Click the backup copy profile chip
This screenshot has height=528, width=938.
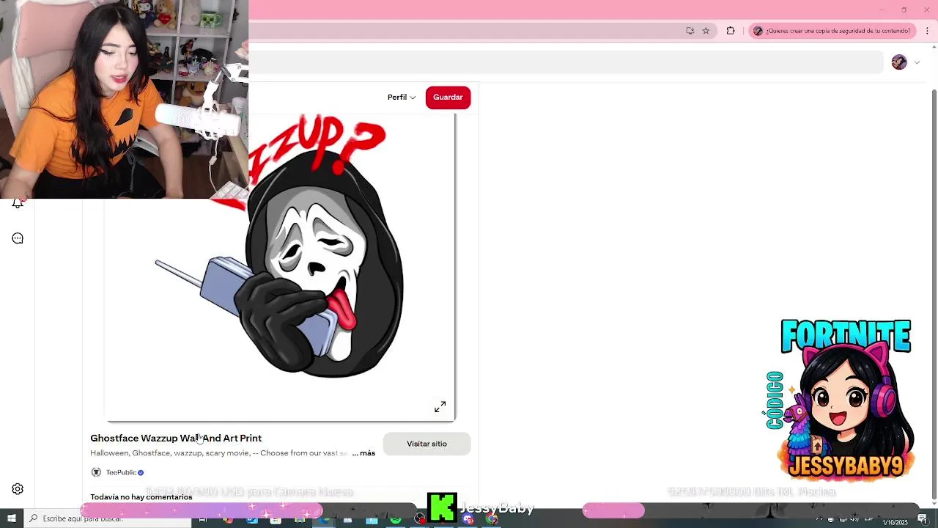click(832, 31)
